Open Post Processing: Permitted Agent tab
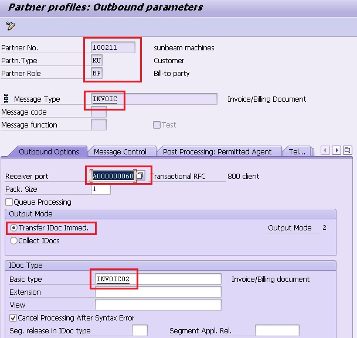 (x=217, y=152)
